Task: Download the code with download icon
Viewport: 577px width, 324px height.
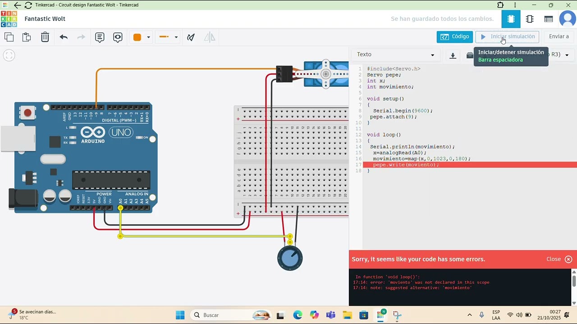Action: (x=453, y=55)
